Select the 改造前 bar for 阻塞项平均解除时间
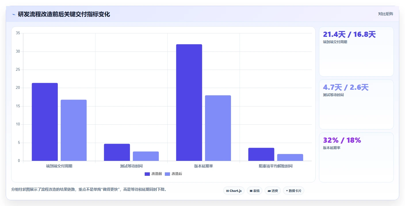The width and height of the screenshot is (405, 206). point(261,154)
